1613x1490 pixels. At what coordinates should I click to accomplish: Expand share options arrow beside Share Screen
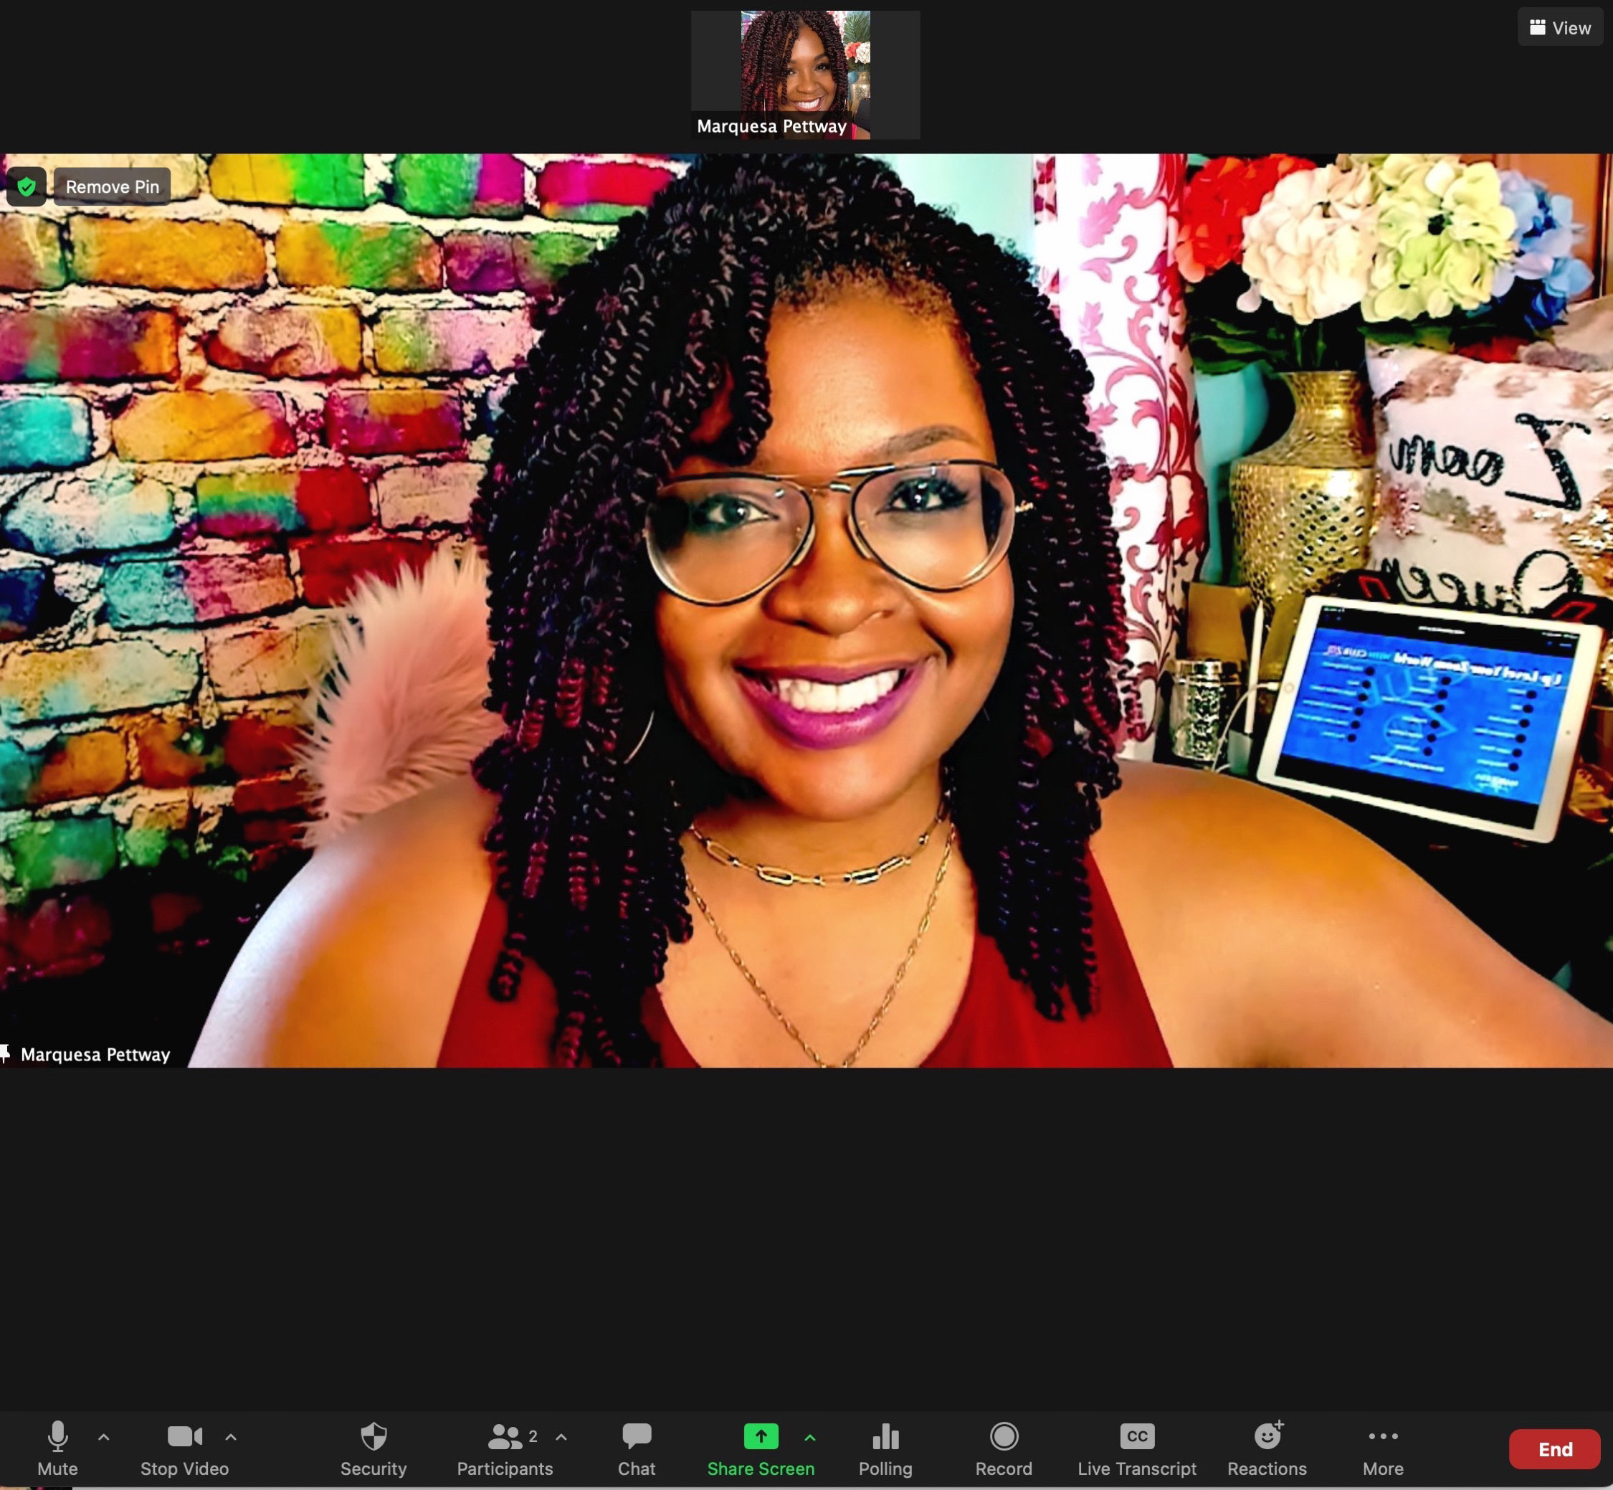point(810,1437)
